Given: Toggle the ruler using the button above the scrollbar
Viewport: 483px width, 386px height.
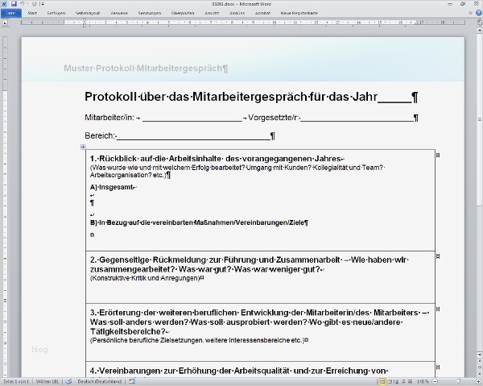Looking at the screenshot, I should tap(480, 23).
